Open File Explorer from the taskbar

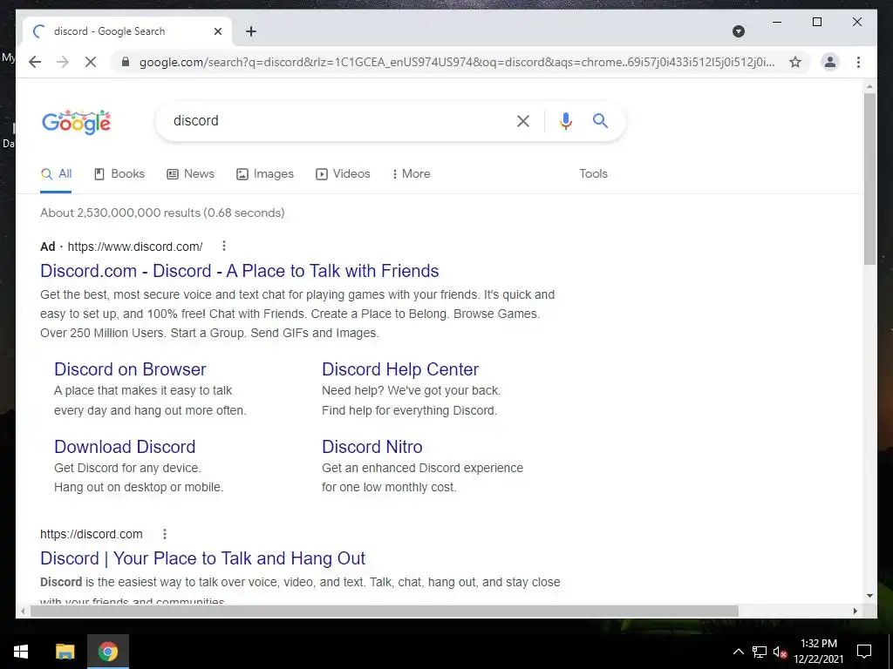(x=65, y=652)
